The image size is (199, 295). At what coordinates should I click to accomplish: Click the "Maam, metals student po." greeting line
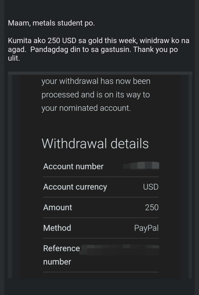click(x=51, y=23)
